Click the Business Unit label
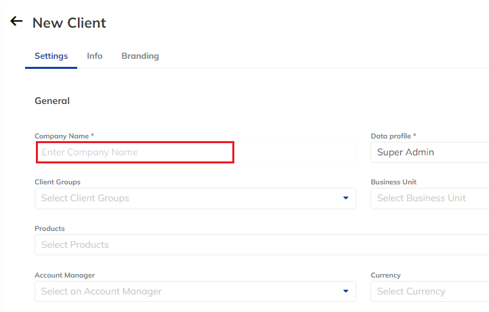 (394, 182)
